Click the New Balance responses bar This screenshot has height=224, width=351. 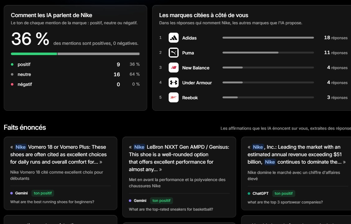click(x=268, y=68)
